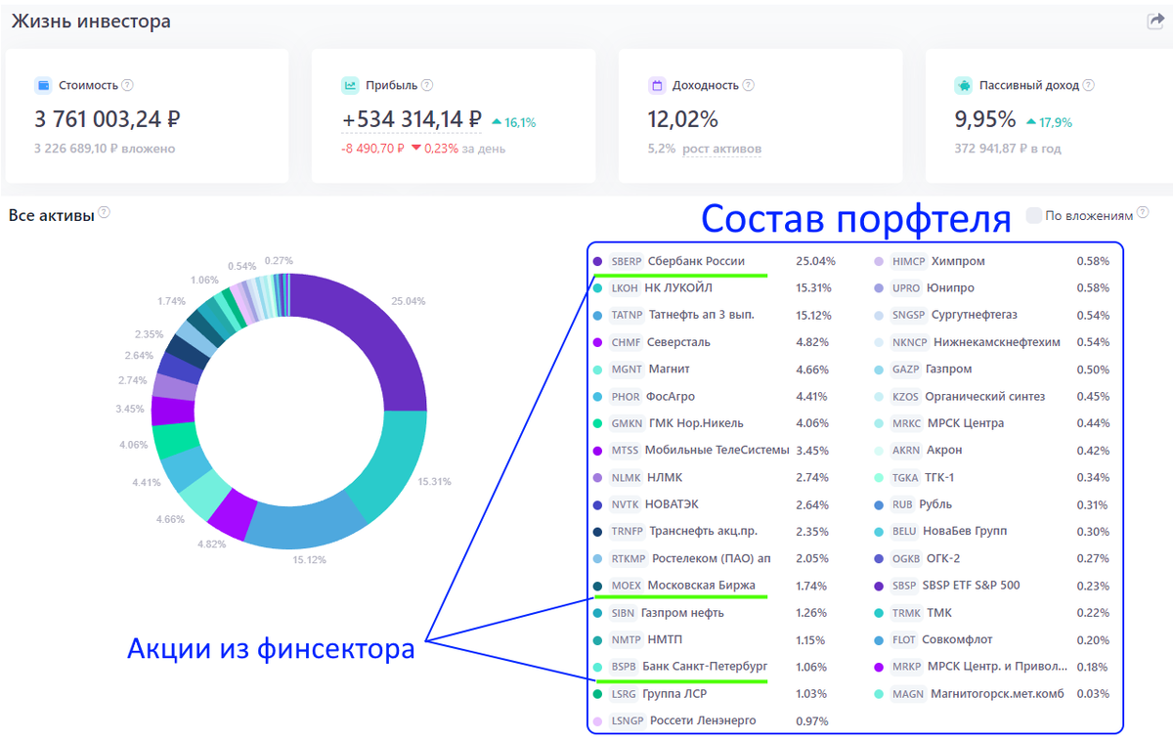The height and width of the screenshot is (741, 1173).
Task: Click the рост активов dotted link
Action: (x=721, y=149)
